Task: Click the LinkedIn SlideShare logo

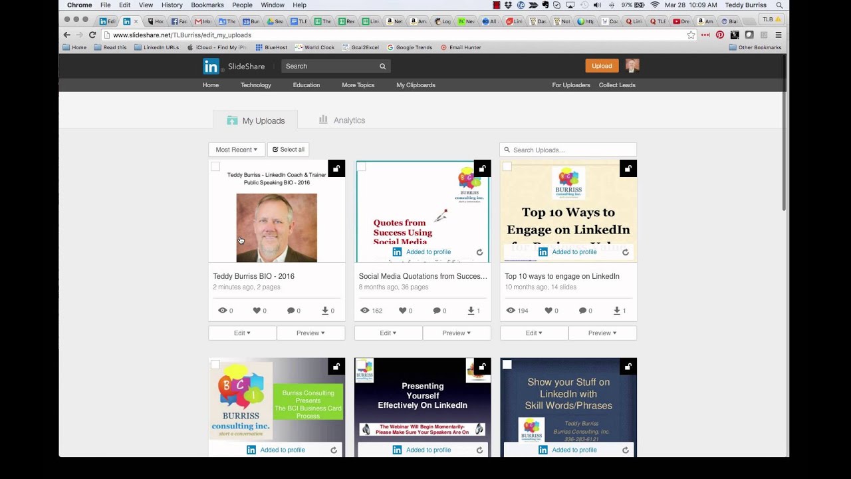Action: tap(234, 66)
